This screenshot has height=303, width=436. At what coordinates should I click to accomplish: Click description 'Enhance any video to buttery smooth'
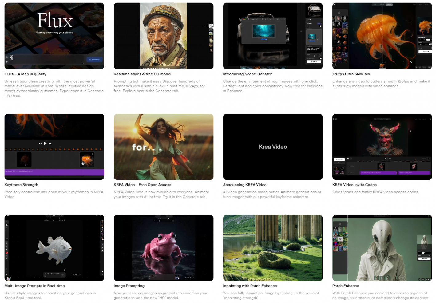381,84
